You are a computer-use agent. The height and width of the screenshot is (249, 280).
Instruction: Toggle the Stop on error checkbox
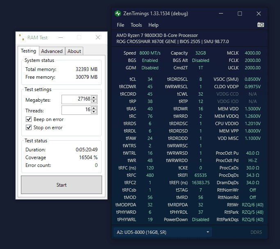(x=29, y=127)
